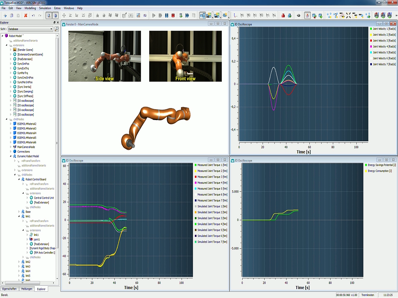Toggle Measured Joint Torque 4 legend marker
The width and height of the screenshot is (398, 298).
pos(196,183)
